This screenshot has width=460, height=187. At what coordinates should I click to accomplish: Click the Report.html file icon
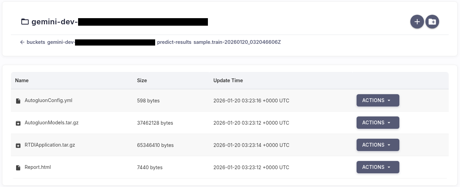pyautogui.click(x=18, y=167)
